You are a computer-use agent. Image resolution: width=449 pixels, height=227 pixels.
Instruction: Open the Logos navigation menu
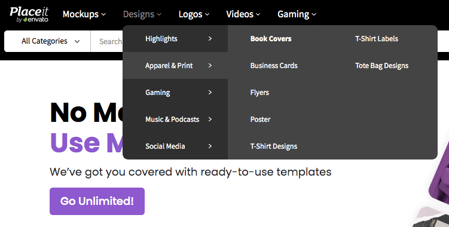(x=194, y=14)
